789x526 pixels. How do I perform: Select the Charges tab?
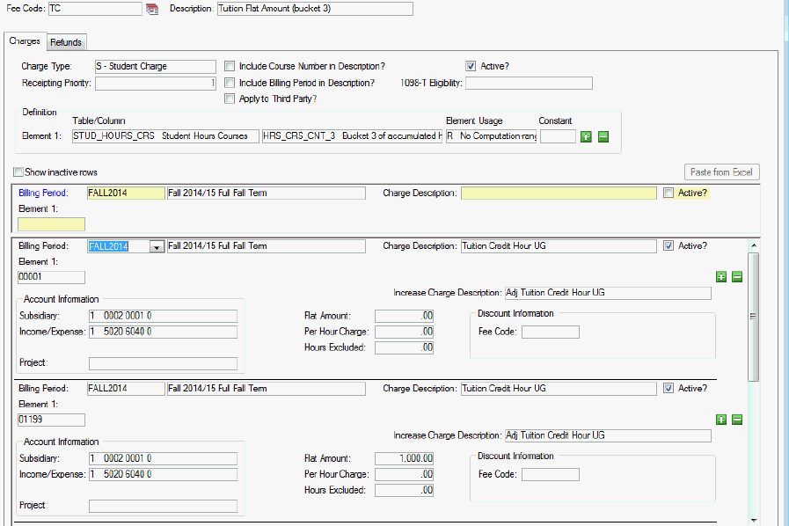point(25,41)
